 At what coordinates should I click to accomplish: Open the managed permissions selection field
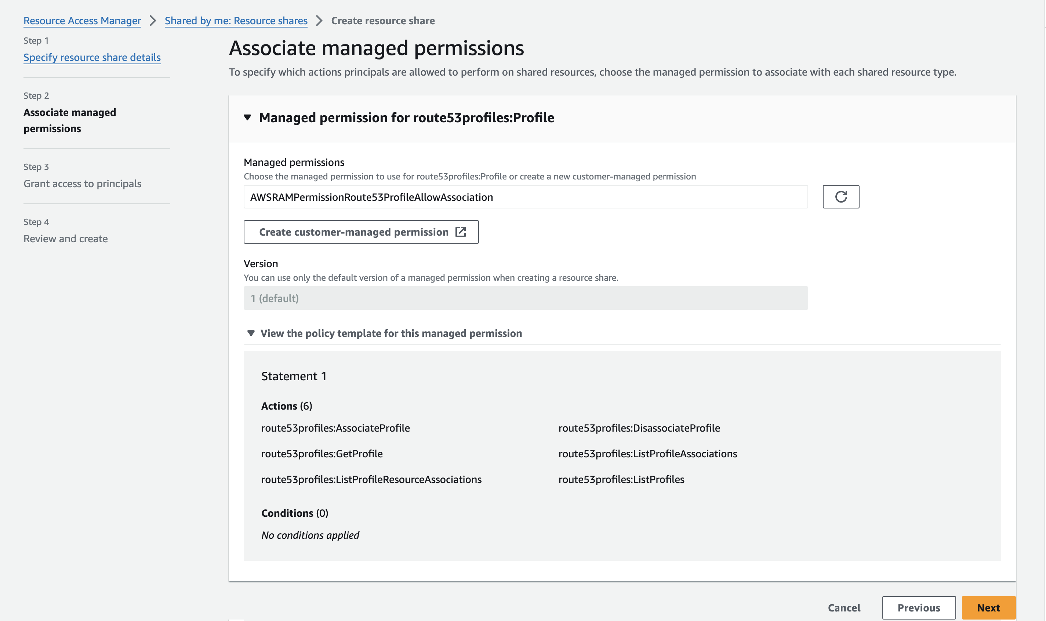tap(525, 197)
